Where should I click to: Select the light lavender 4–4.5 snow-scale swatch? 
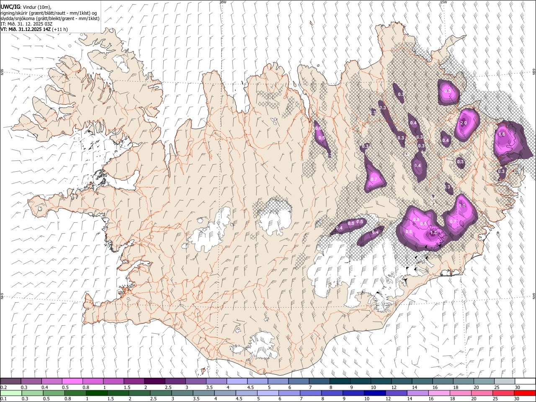(237, 381)
